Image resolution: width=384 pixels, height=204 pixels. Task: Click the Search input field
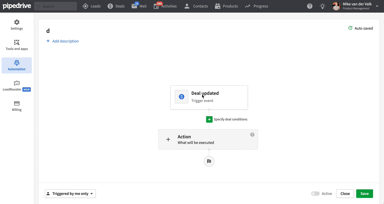click(56, 6)
